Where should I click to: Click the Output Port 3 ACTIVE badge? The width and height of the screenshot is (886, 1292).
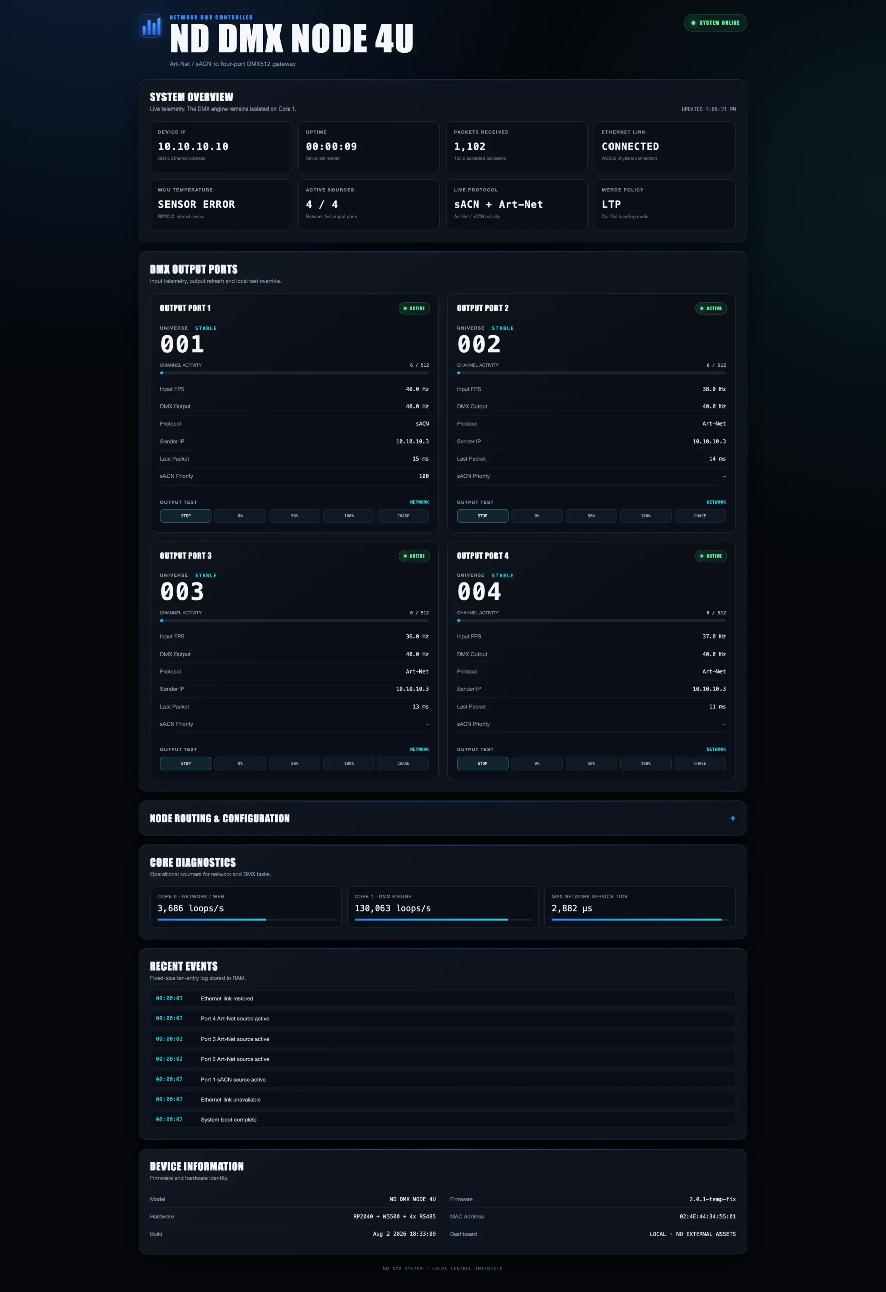click(414, 556)
